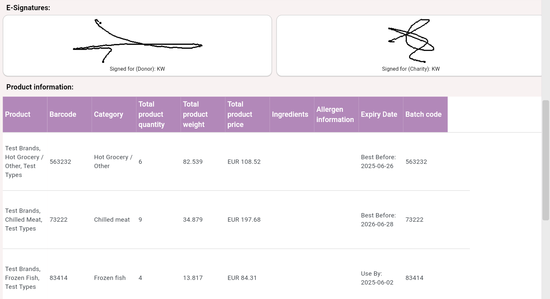The height and width of the screenshot is (299, 550).
Task: Click the Expiry Date column header
Action: pos(379,114)
